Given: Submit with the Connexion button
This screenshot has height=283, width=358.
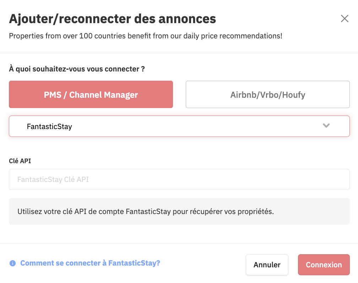Looking at the screenshot, I should tap(324, 265).
